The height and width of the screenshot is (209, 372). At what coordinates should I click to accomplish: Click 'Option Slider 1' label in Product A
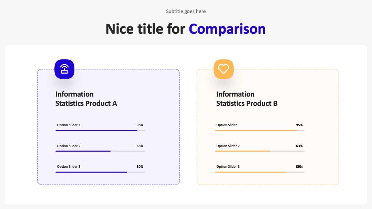[x=69, y=125]
